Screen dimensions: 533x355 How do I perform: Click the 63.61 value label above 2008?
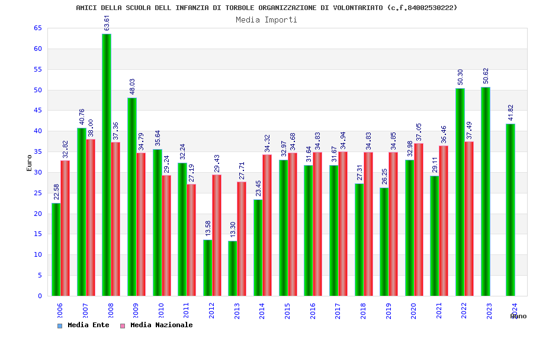pos(107,23)
